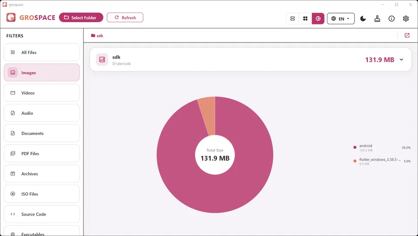Expand the sdk folder card chevron

point(401,60)
